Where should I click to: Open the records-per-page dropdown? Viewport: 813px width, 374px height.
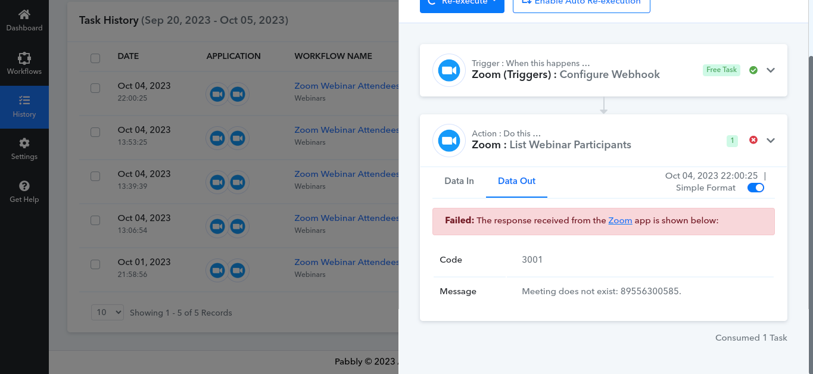click(107, 312)
